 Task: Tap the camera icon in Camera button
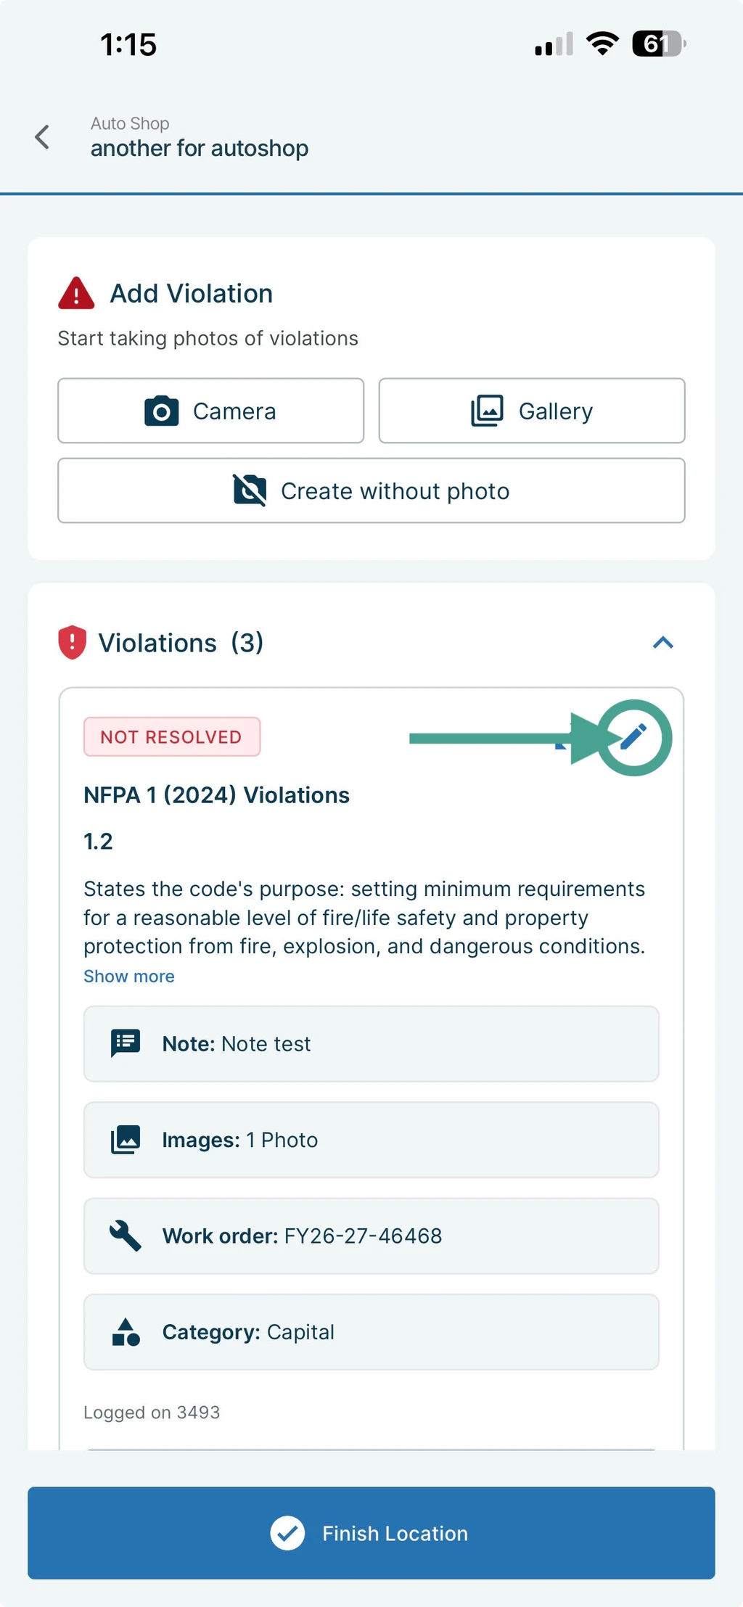162,411
